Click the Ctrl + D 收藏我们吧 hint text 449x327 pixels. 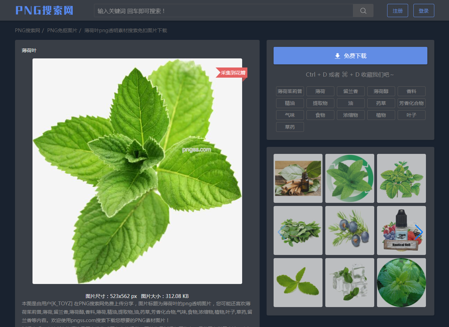point(350,74)
